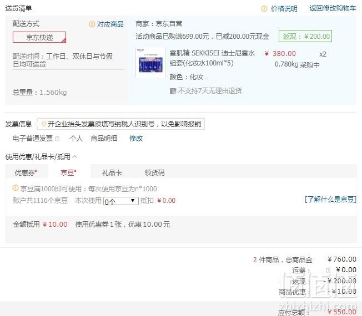This screenshot has height=316, width=362.
Task: Switch to the 礼品卡 tab
Action: point(112,172)
